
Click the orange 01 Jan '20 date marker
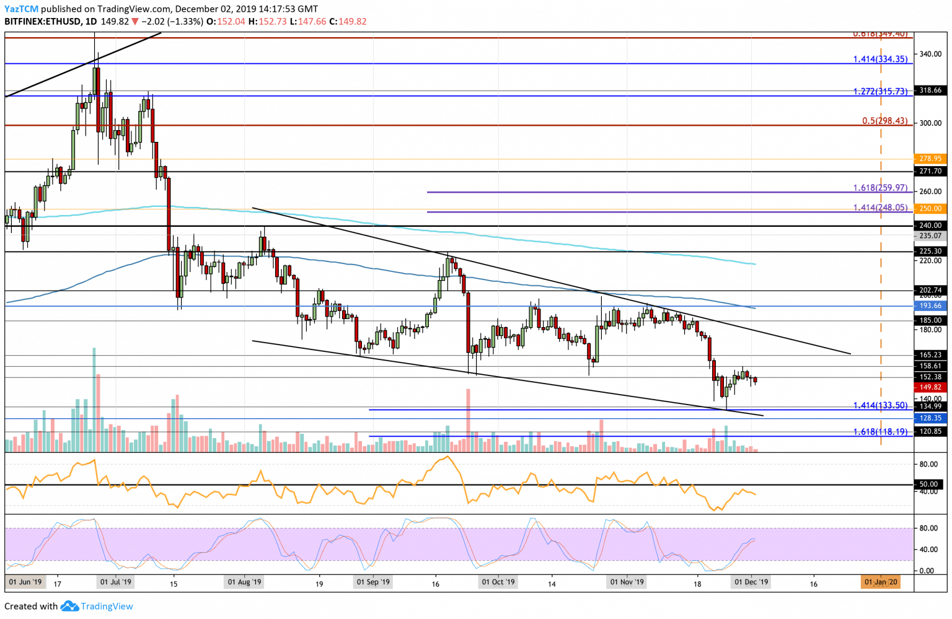[881, 582]
